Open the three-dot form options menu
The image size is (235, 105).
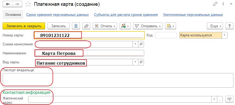coord(223,4)
